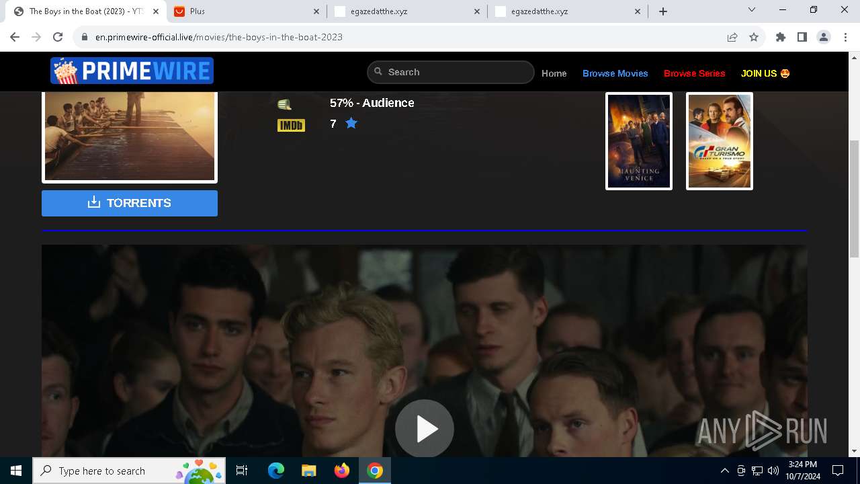Click the IMDb logo icon

click(291, 125)
